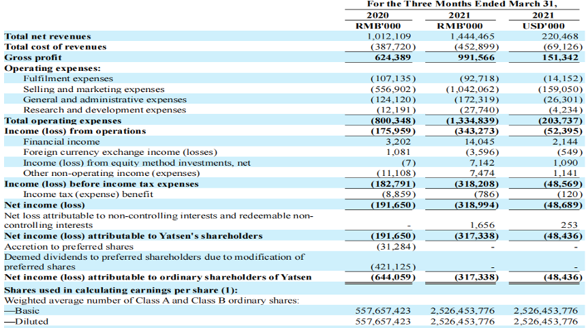
Task: Click gross profit value 151,342
Action: click(x=560, y=57)
